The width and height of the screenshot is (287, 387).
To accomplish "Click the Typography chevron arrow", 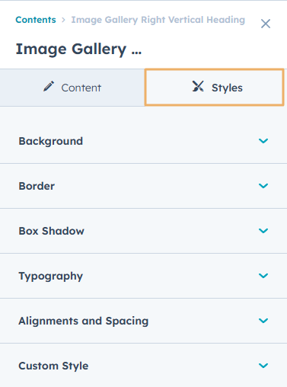I will point(263,276).
